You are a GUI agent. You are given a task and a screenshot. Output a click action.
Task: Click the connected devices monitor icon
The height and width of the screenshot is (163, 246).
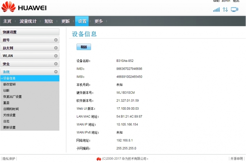pyautogui.click(x=234, y=10)
